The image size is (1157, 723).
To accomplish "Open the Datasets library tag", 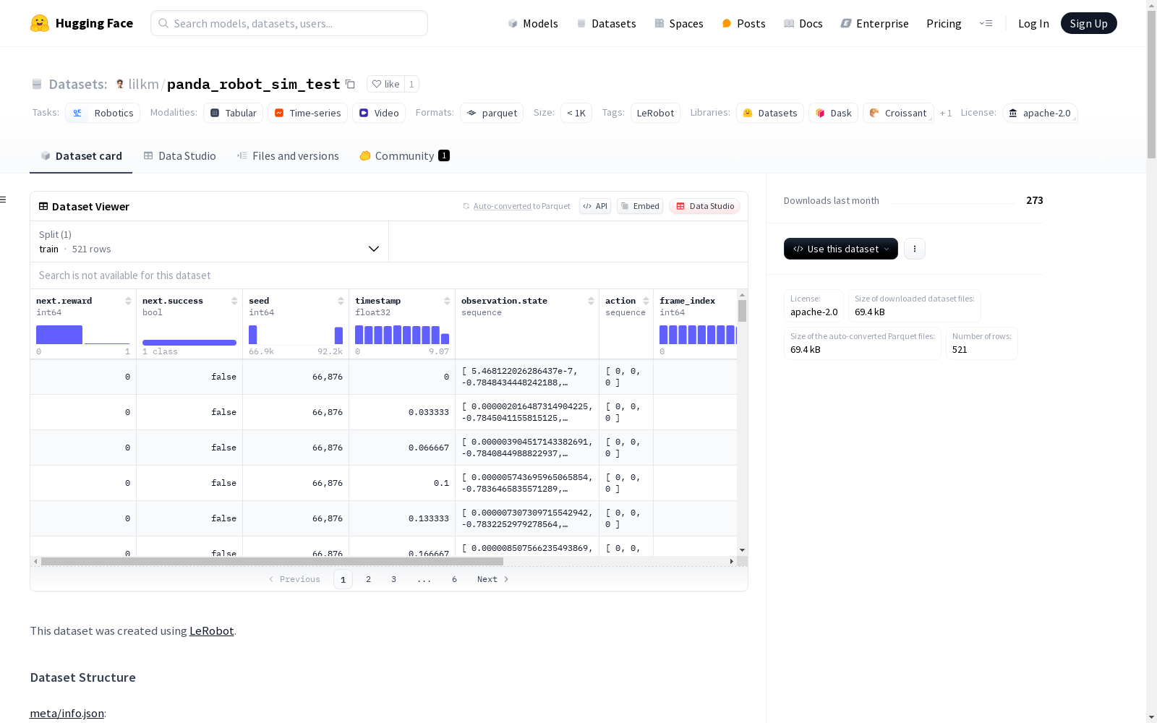I will [x=770, y=113].
